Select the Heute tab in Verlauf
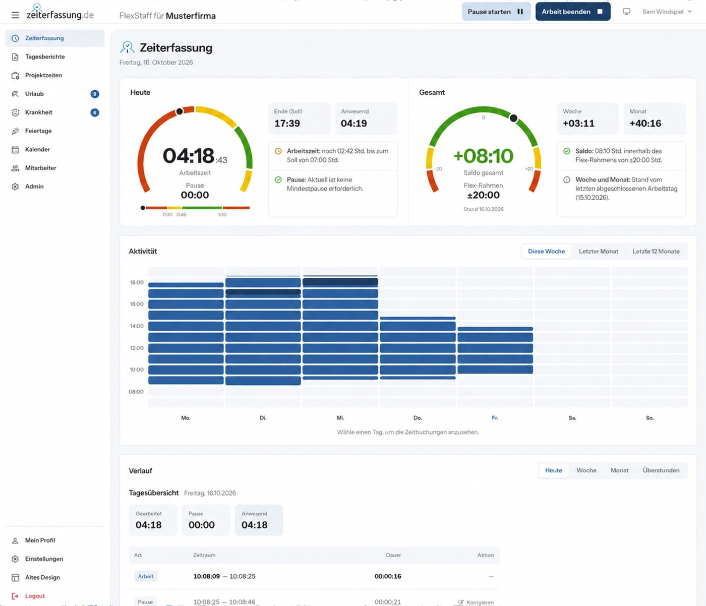Image resolution: width=706 pixels, height=606 pixels. point(553,470)
